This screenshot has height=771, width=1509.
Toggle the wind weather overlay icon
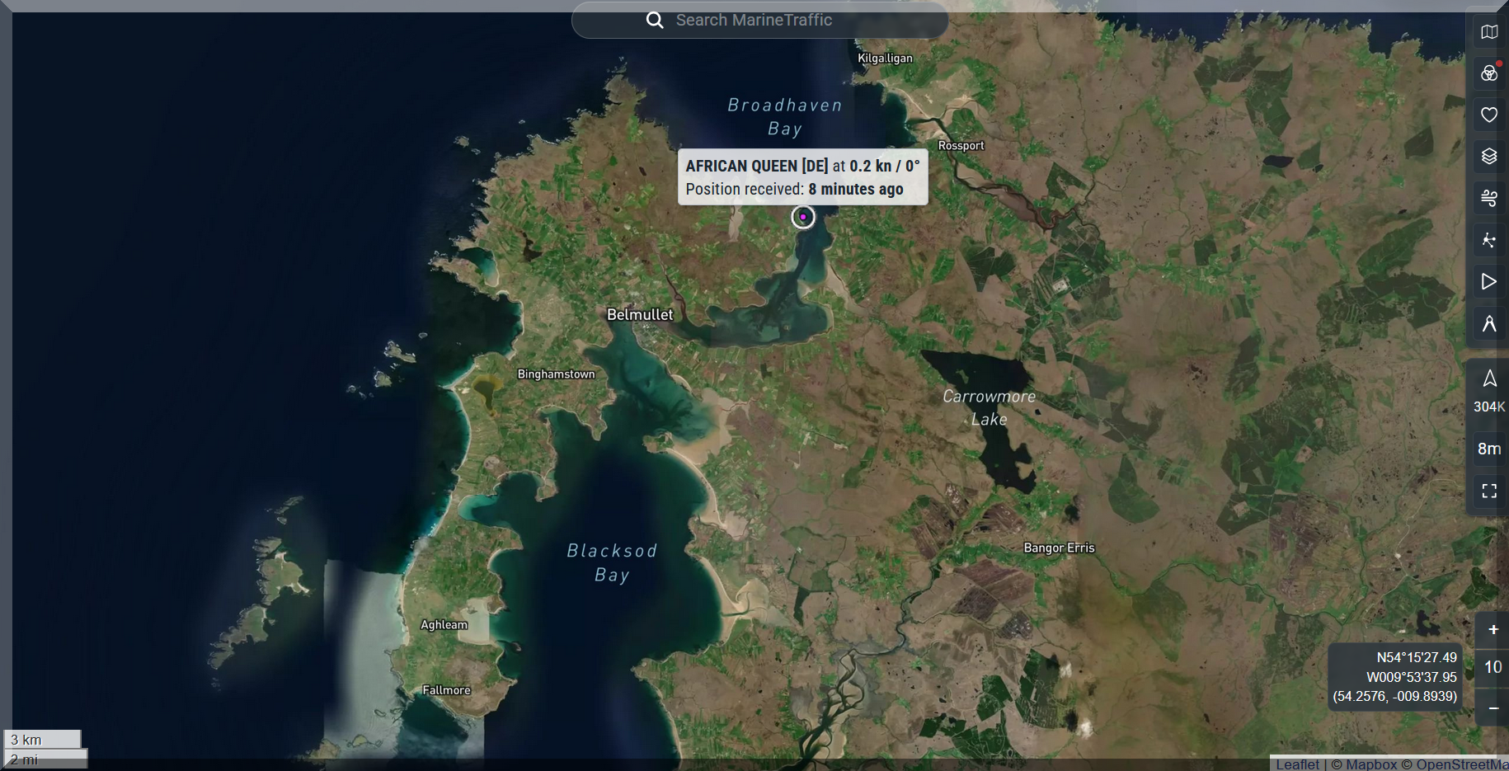tap(1488, 198)
